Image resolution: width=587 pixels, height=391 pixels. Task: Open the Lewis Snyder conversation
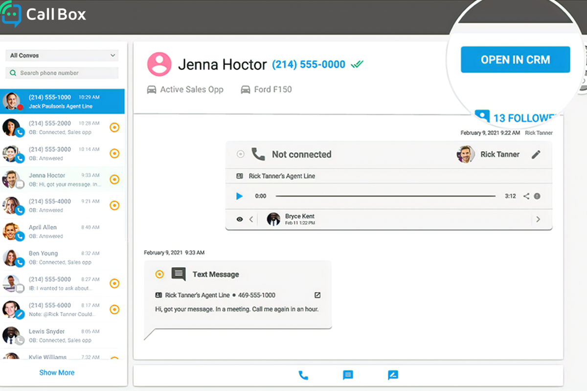(62, 335)
